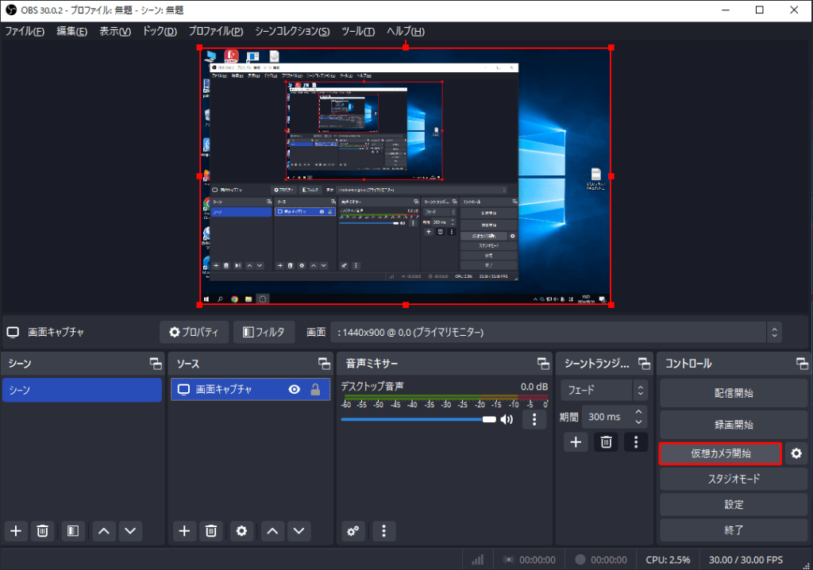The width and height of the screenshot is (813, 570).
Task: Adjust the デスクトップ音声 volume slider
Action: pos(488,419)
